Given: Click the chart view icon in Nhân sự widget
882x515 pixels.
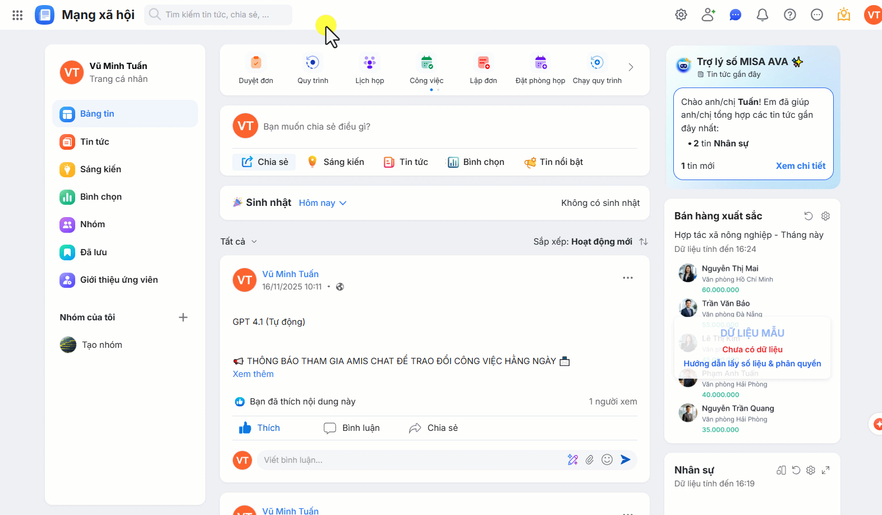Looking at the screenshot, I should [782, 470].
